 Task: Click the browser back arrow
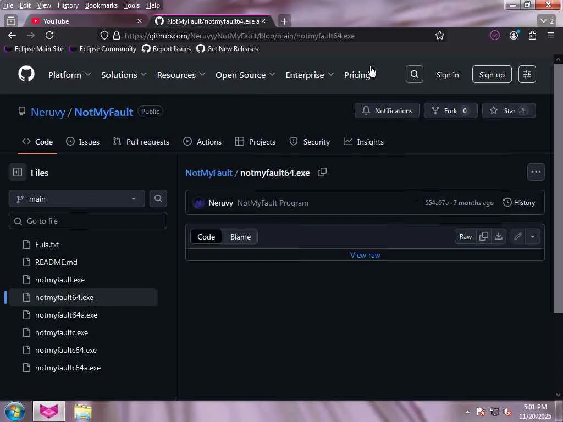click(x=12, y=35)
